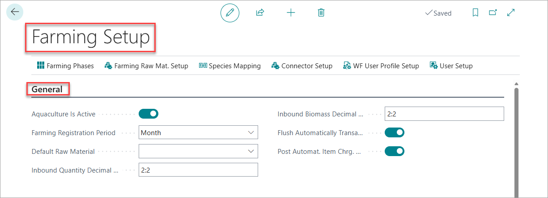Click scrollbar up arrow
The height and width of the screenshot is (198, 548).
(x=516, y=84)
